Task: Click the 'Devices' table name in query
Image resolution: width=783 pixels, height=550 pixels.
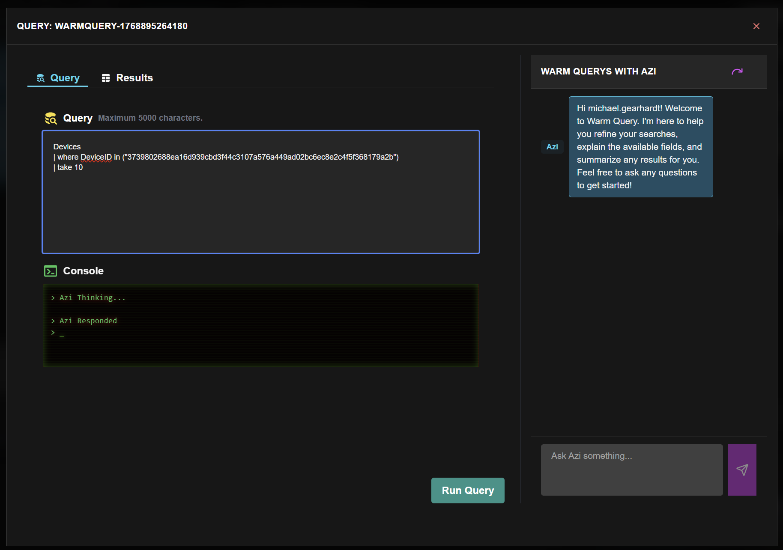Action: 67,147
